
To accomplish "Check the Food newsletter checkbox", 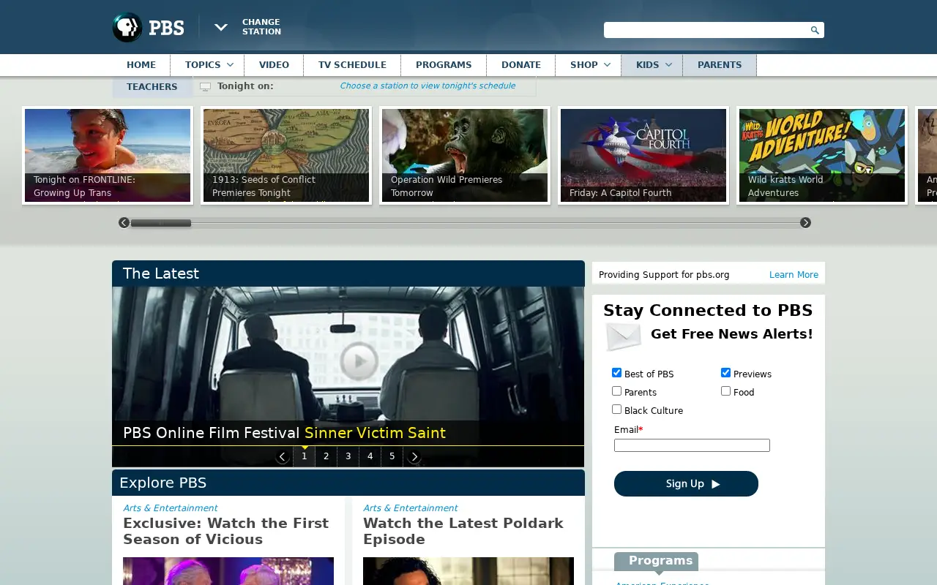I will coord(725,391).
